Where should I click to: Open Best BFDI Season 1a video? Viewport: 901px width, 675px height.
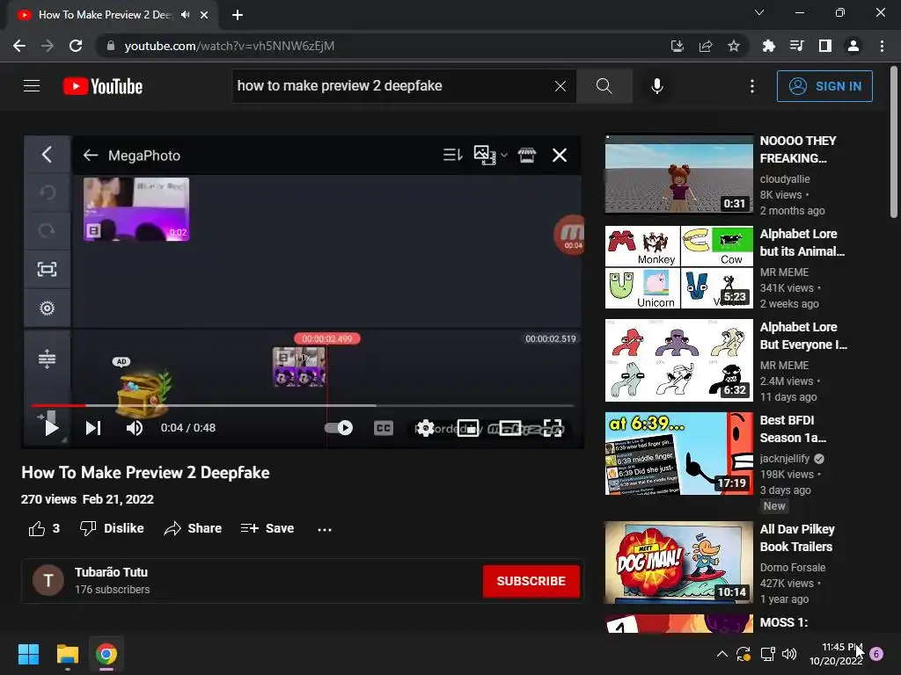[678, 454]
